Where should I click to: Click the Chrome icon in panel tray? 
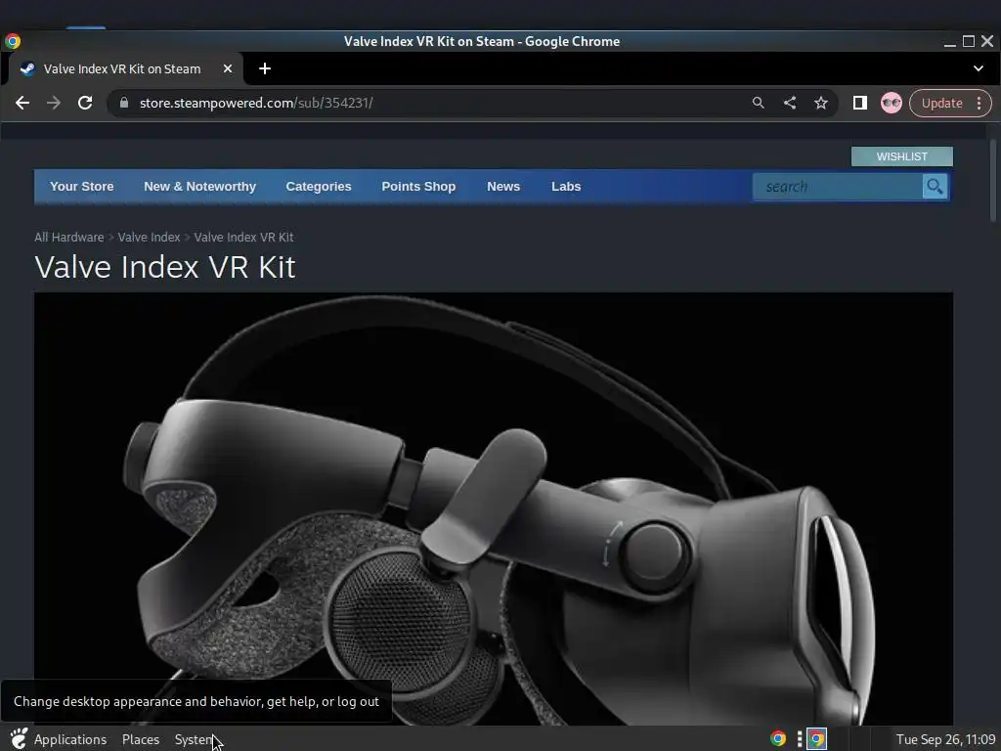click(x=777, y=739)
